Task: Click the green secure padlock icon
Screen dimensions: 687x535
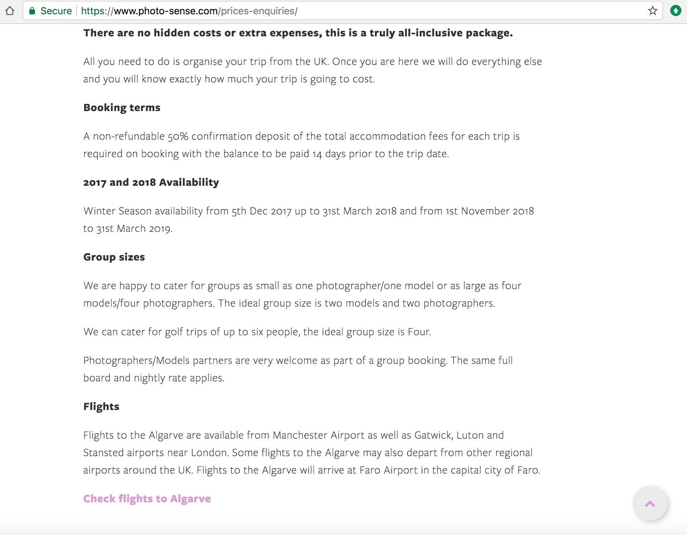Action: click(x=32, y=11)
